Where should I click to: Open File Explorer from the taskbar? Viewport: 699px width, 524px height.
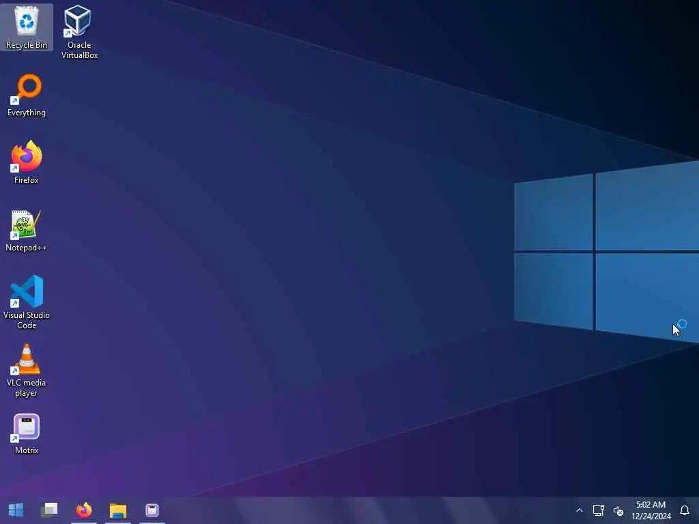coord(118,510)
